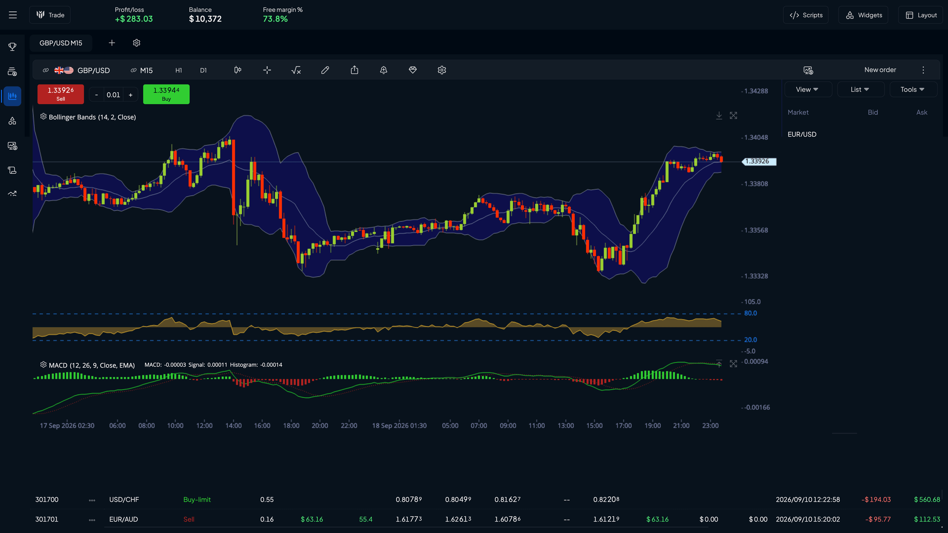948x533 pixels.
Task: Maximize the main price chart panel
Action: coord(734,115)
